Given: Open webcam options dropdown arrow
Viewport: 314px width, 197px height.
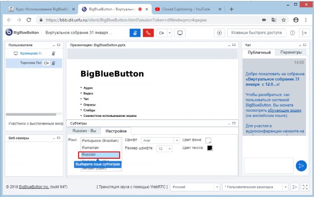Looking at the screenshot, I should click(x=170, y=33).
